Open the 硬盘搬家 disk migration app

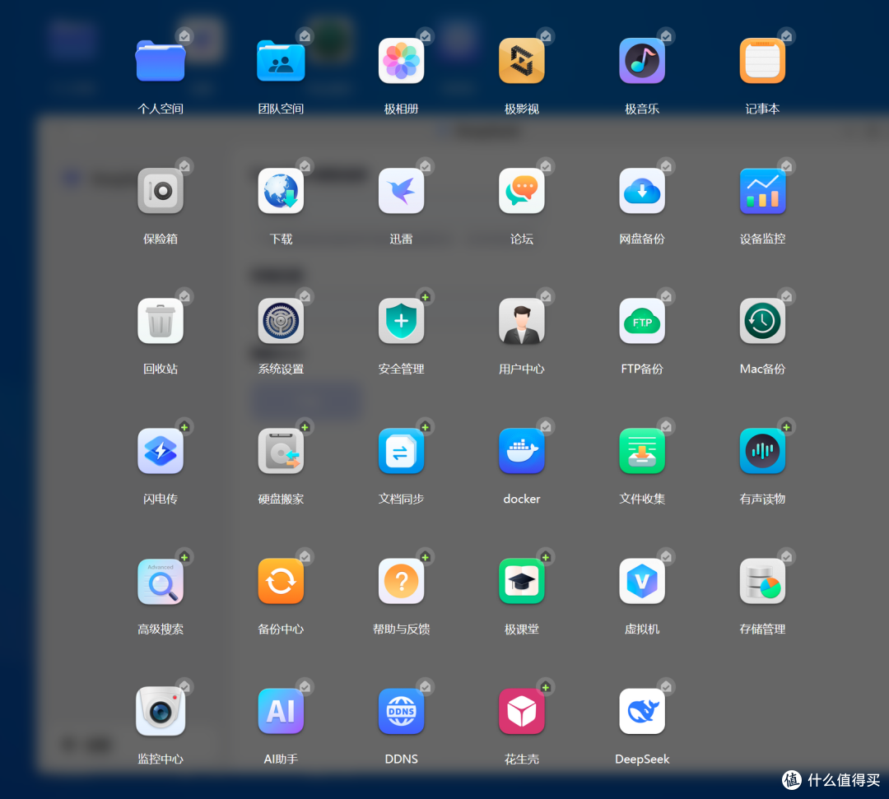point(281,451)
